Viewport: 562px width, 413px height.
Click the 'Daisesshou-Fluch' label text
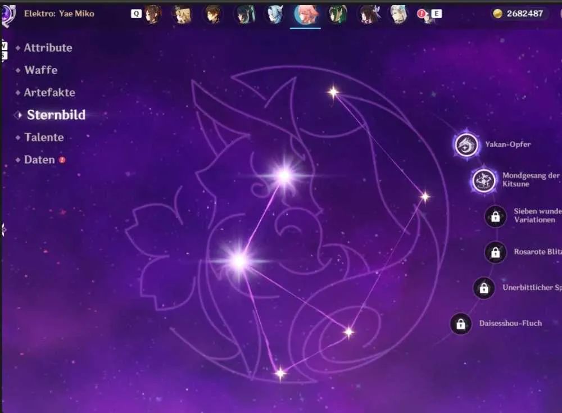click(510, 323)
